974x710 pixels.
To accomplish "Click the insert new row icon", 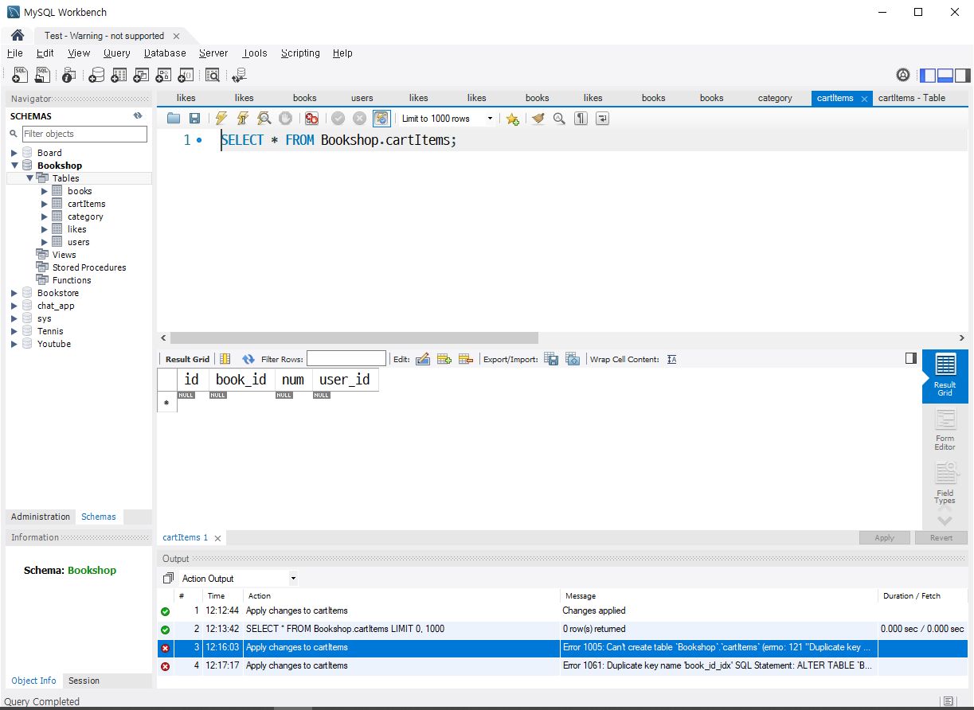I will (x=444, y=359).
